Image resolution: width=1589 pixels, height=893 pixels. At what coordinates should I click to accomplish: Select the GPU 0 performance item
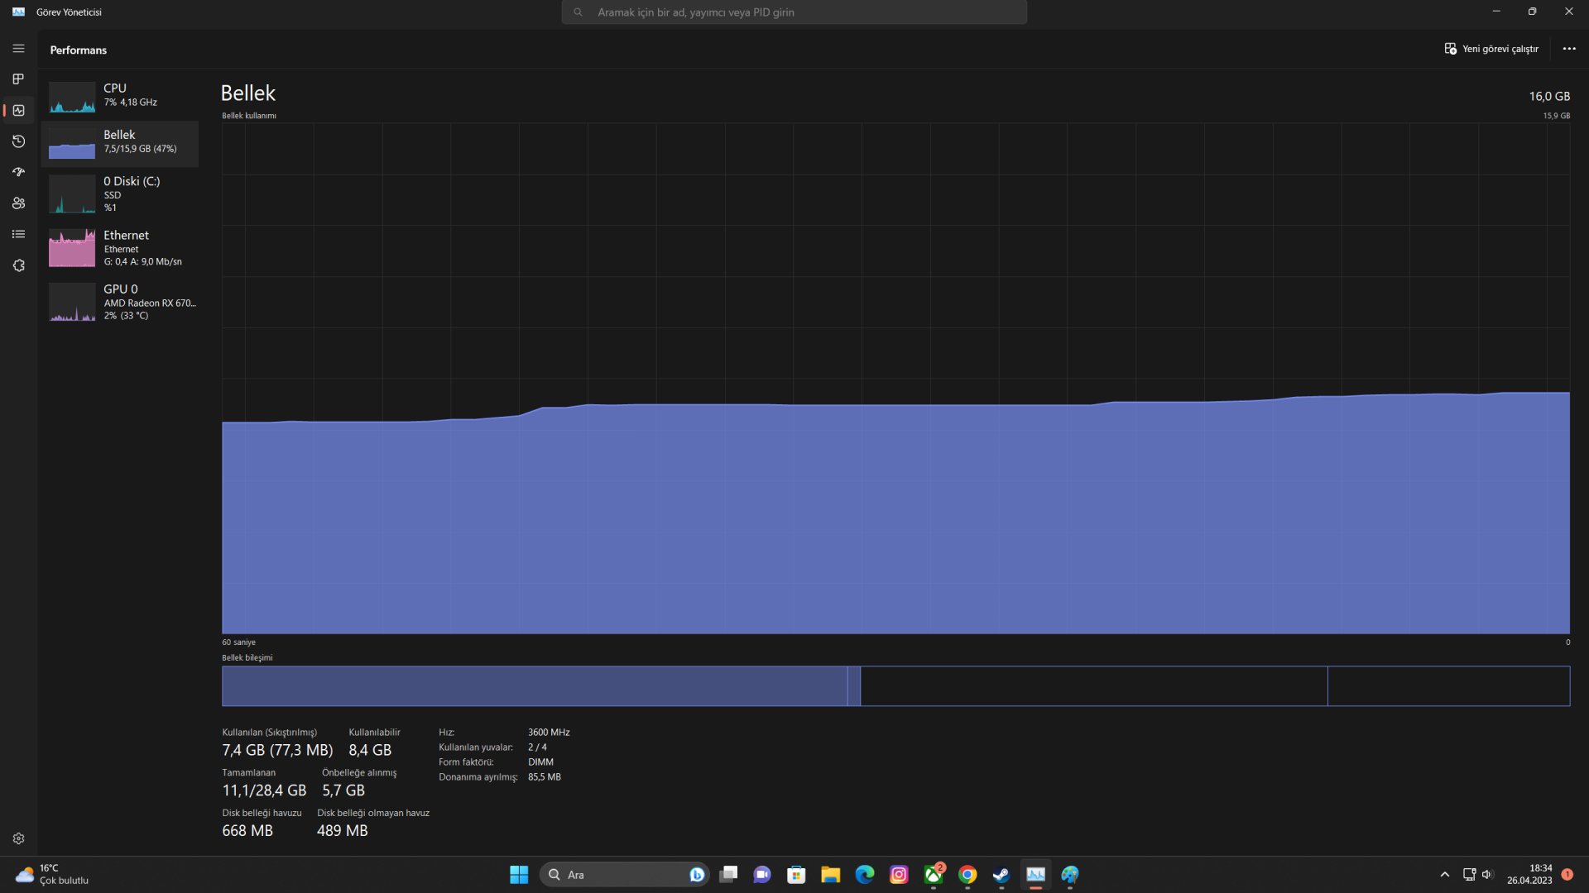pos(120,302)
